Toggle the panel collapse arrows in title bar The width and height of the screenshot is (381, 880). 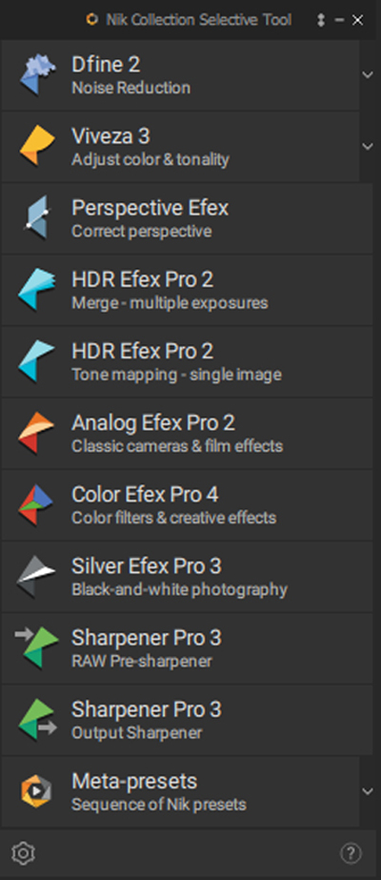tap(320, 20)
